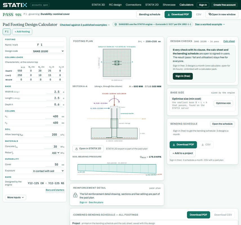This screenshot has height=225, width=241.
Task: Open the Calc sheet link
Action: coord(229,41)
